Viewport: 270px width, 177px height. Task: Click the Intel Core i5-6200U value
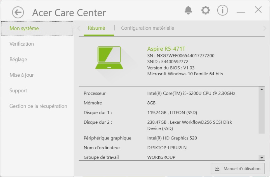point(191,94)
